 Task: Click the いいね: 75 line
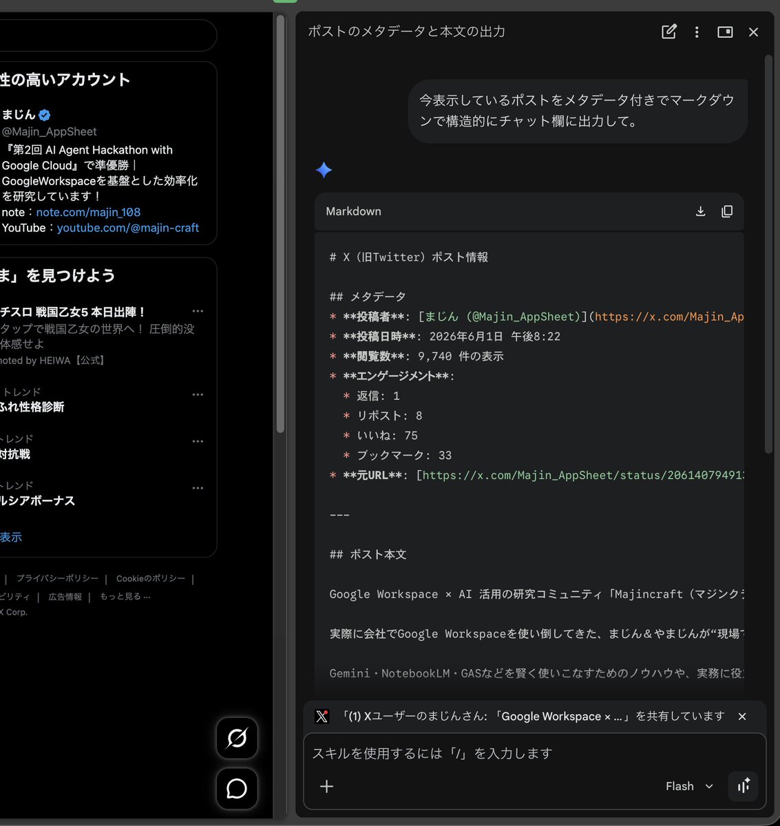381,436
